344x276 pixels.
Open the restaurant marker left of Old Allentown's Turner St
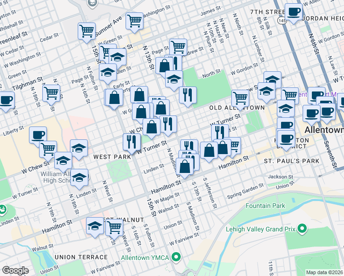220,133
